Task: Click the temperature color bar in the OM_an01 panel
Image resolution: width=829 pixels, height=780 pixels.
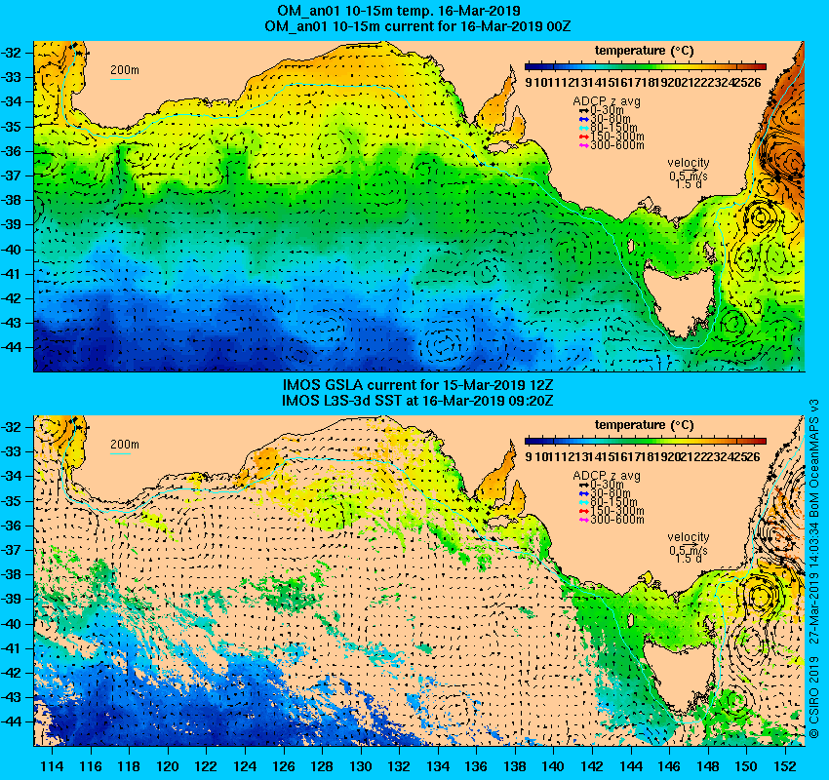Action: click(646, 66)
